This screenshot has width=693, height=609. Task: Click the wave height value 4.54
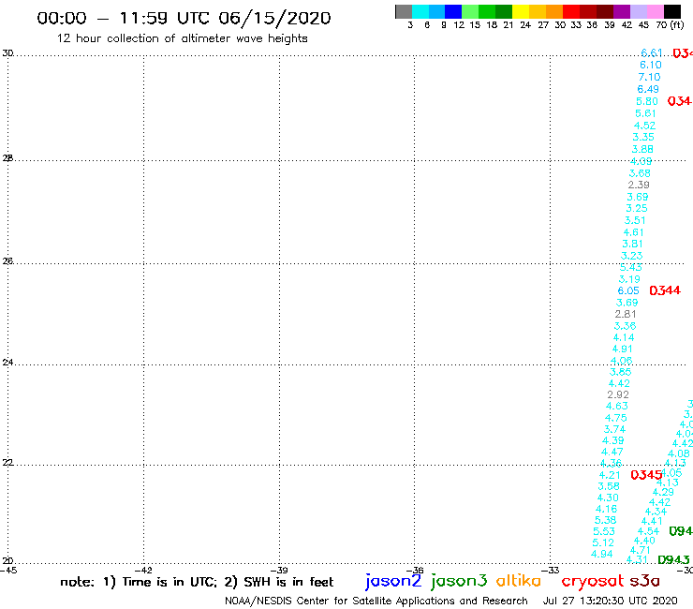(648, 531)
